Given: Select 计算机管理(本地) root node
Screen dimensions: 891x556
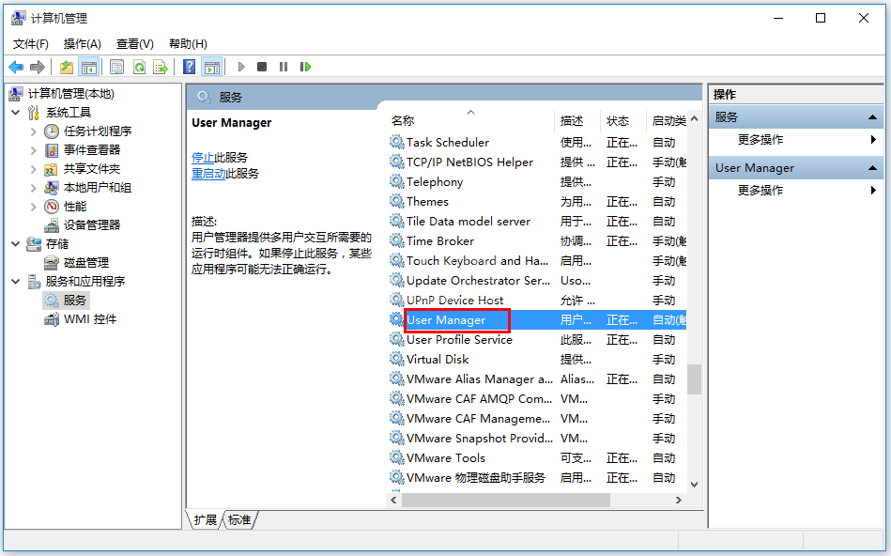Looking at the screenshot, I should coord(71,94).
